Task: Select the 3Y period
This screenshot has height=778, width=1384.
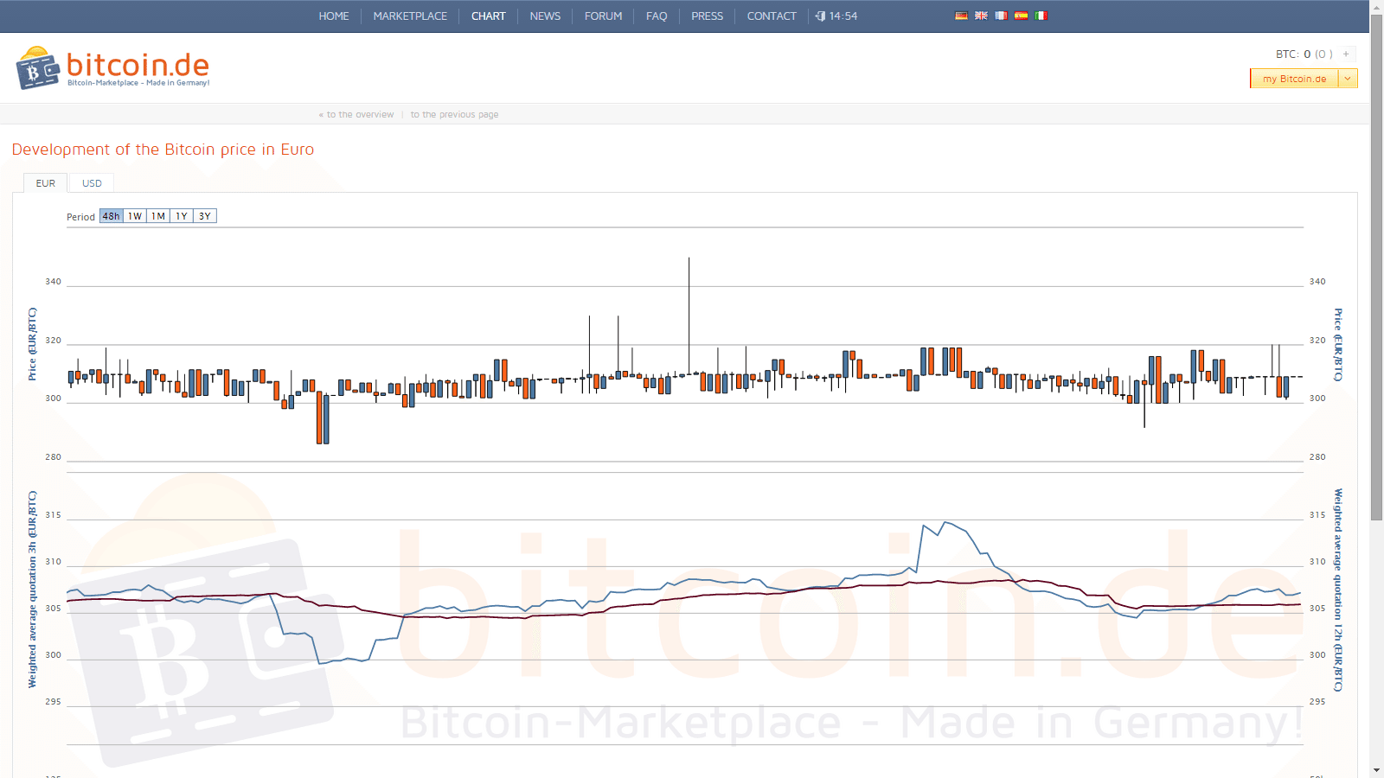Action: click(205, 216)
